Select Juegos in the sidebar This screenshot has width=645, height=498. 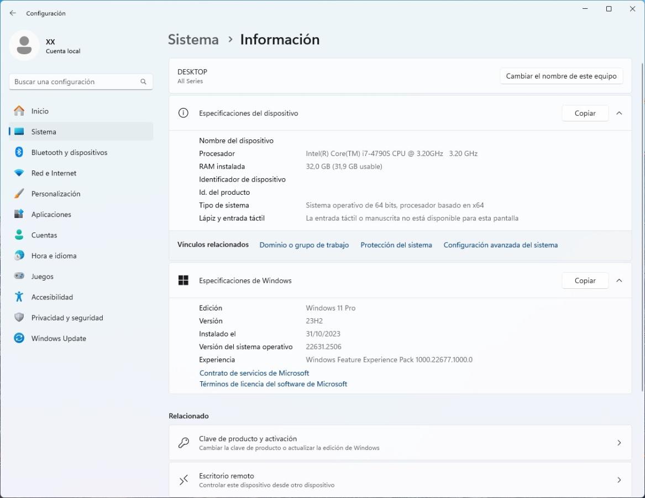[43, 276]
